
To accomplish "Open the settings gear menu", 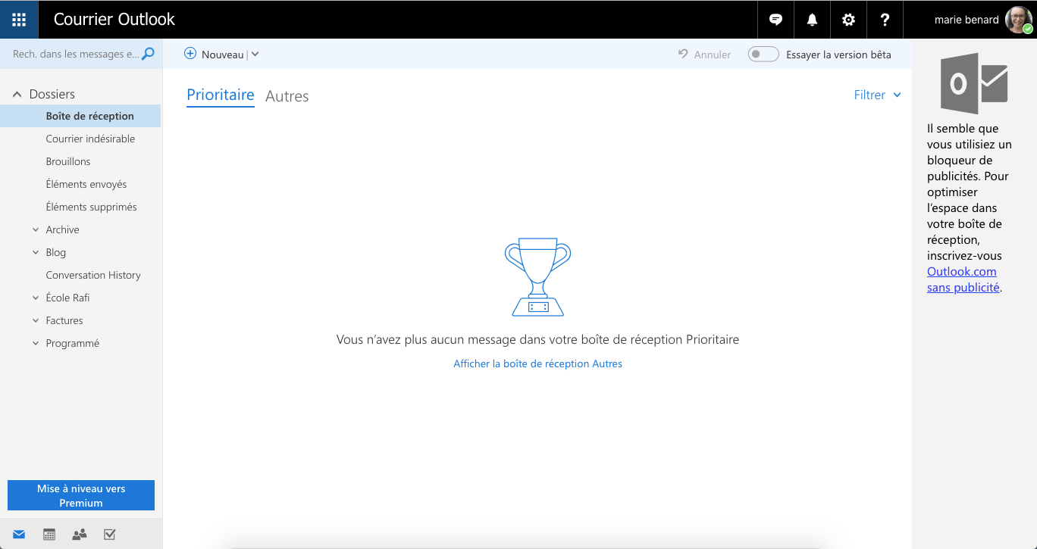I will [x=848, y=20].
